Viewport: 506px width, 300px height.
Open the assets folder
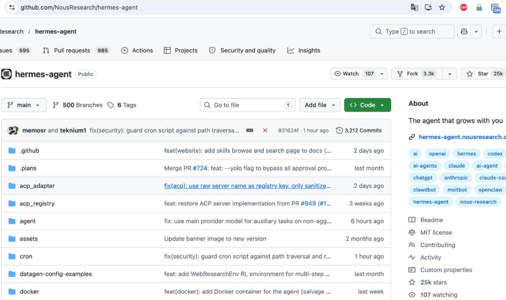click(29, 239)
